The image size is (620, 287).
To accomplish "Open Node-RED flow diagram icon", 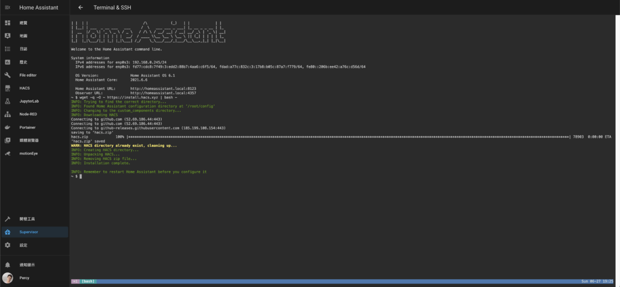I will coord(7,114).
